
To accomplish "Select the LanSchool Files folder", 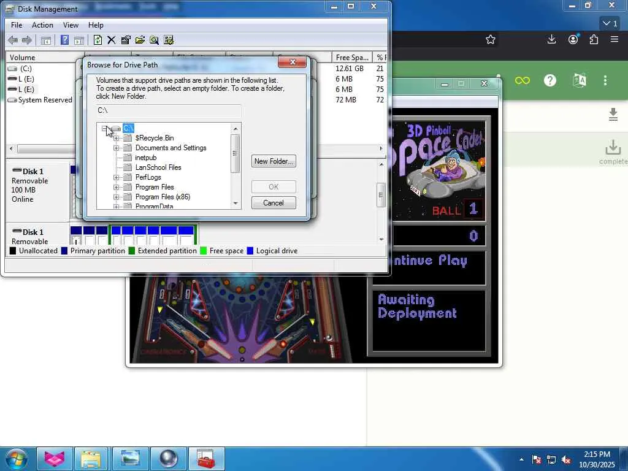I will pos(158,167).
